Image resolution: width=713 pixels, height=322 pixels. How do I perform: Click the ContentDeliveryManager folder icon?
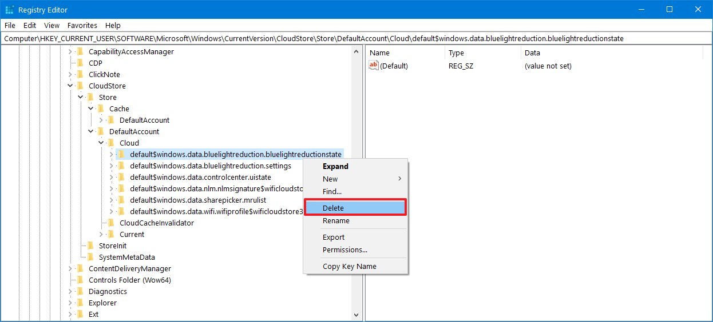[x=80, y=268]
